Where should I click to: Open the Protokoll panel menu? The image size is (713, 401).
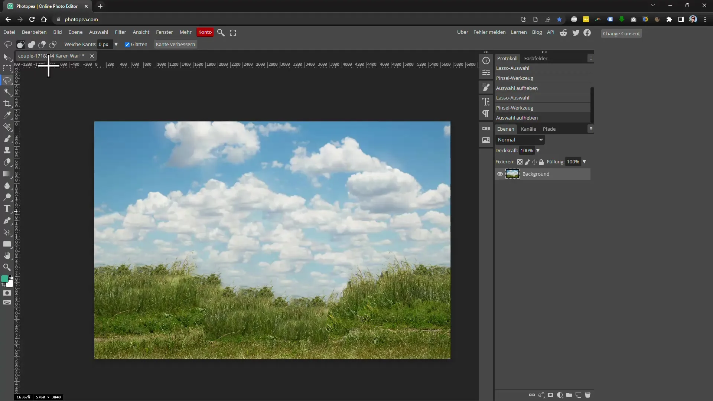click(x=590, y=58)
